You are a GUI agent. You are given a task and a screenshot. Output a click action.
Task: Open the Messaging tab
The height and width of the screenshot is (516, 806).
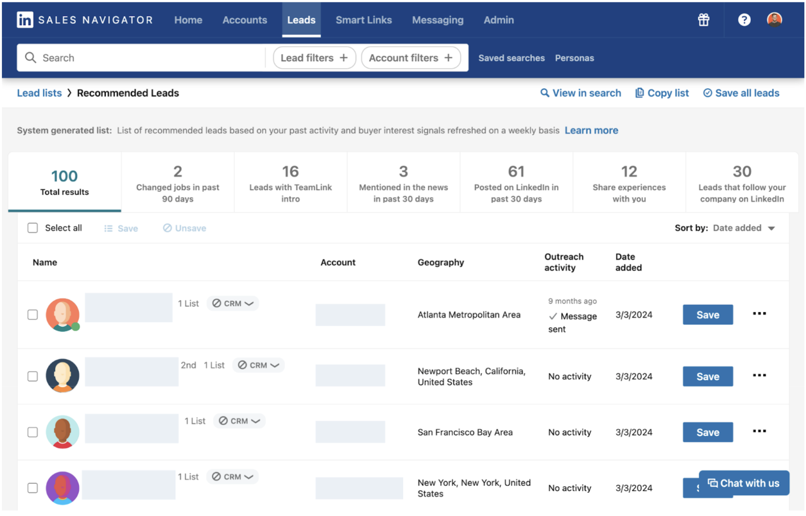(438, 20)
